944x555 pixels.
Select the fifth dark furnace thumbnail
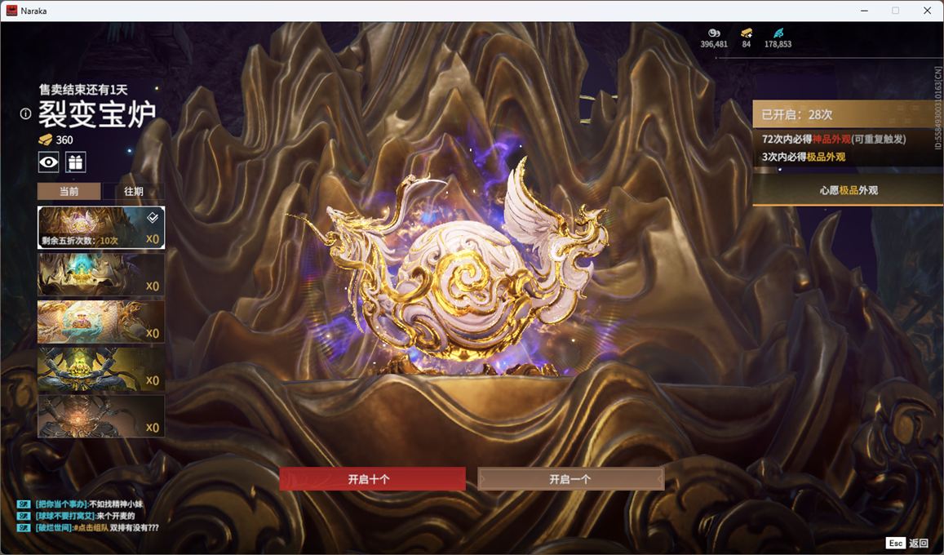[x=101, y=416]
